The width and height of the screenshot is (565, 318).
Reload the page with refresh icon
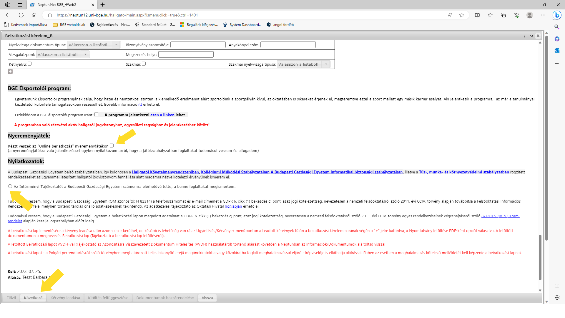tap(21, 15)
